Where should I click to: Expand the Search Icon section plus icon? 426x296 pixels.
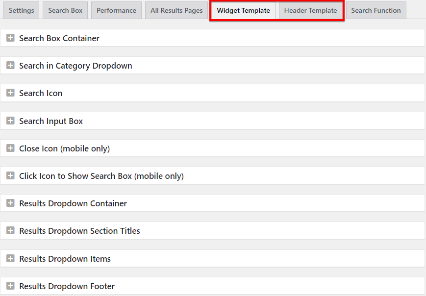10,93
